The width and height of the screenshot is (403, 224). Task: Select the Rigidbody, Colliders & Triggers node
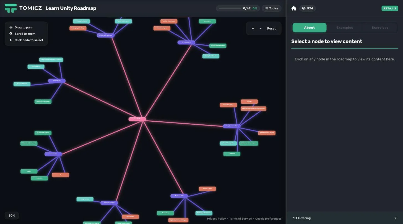(x=178, y=220)
